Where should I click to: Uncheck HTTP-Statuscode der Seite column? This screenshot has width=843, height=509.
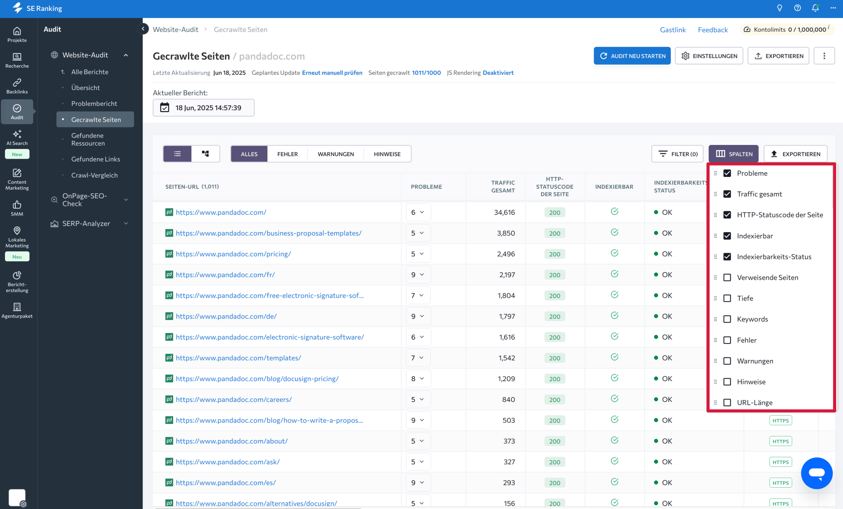[727, 215]
